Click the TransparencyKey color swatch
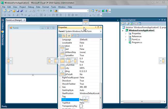Viewport: 168px width, 109px height. 81,106
